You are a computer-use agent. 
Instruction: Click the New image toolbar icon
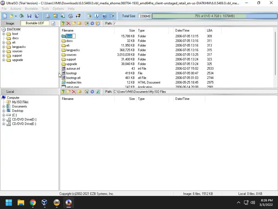click(5, 16)
